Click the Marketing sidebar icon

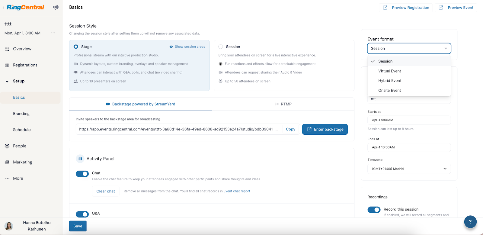tap(7, 162)
